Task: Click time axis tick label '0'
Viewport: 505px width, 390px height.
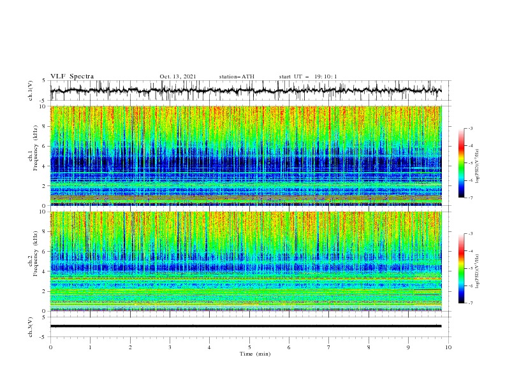Action: [50, 347]
